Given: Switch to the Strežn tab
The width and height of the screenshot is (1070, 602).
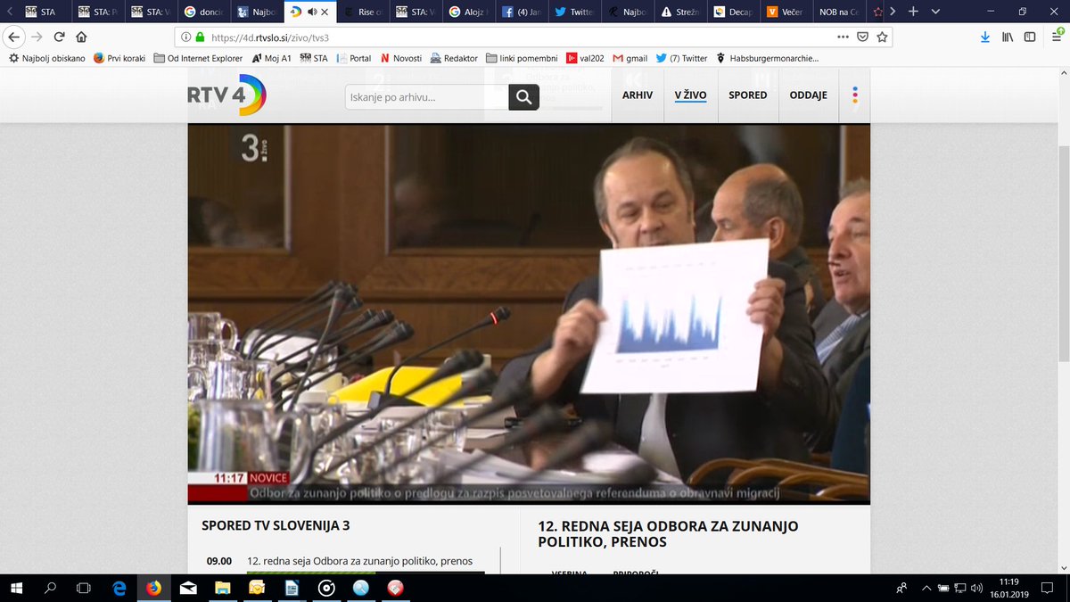Looking at the screenshot, I should 679,12.
